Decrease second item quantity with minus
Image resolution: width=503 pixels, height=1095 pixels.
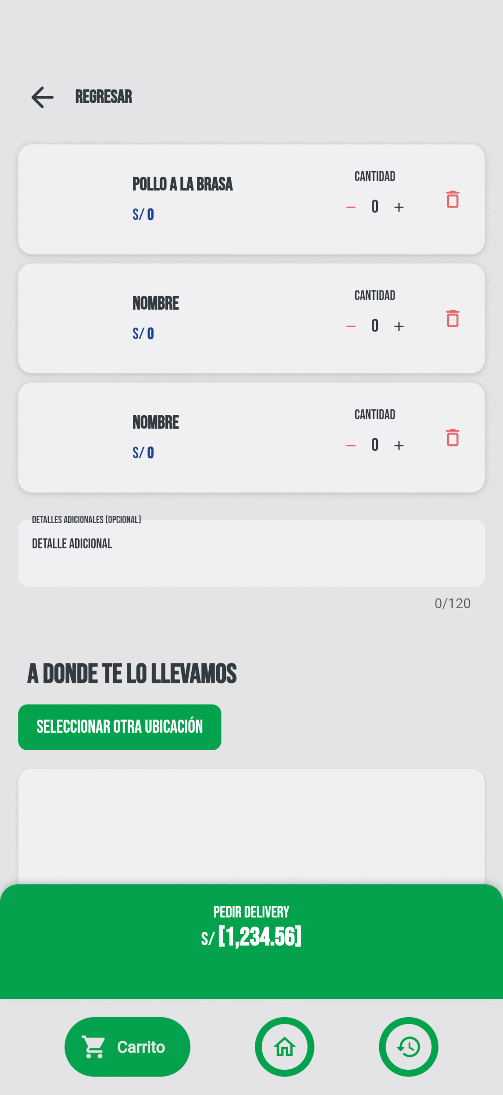pos(351,326)
